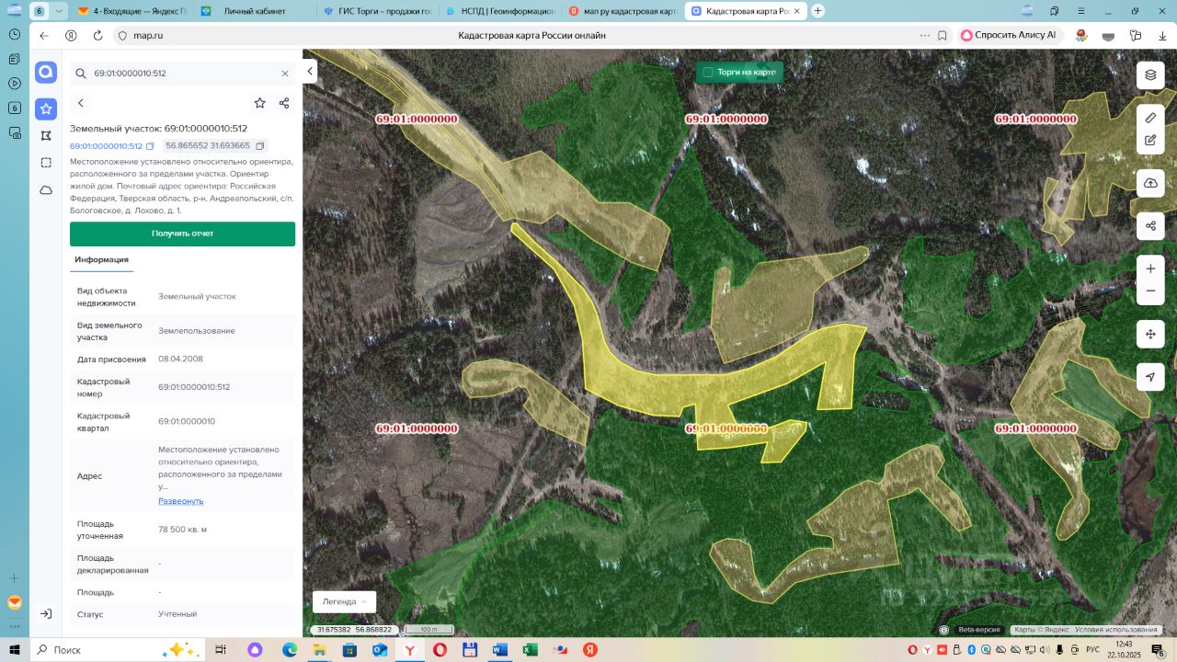The width and height of the screenshot is (1177, 662).
Task: Switch to the 'Личный кабинет' tab
Action: (x=257, y=11)
